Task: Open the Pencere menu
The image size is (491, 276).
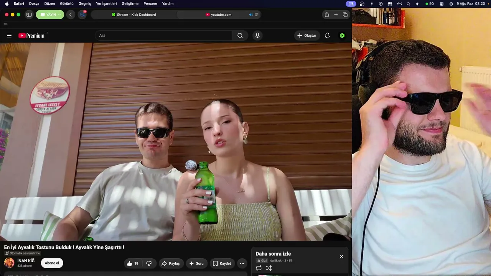Action: tap(150, 3)
